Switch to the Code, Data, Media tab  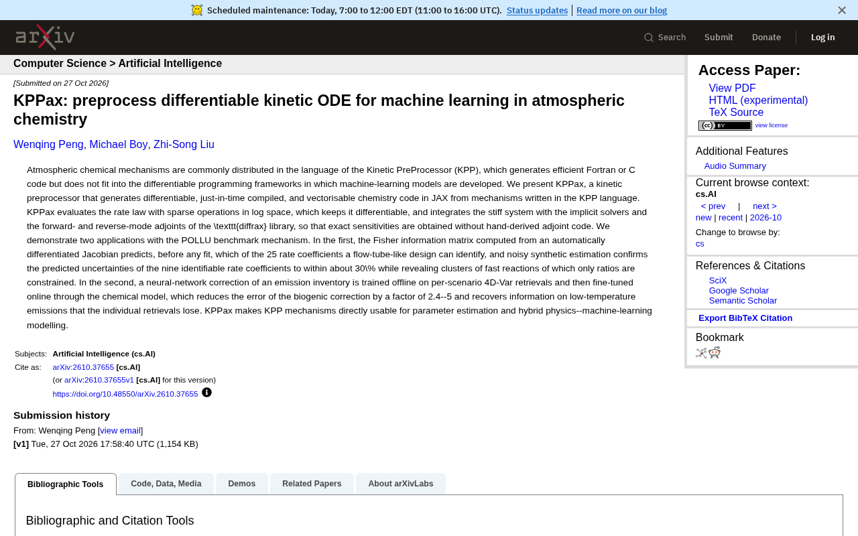(166, 484)
